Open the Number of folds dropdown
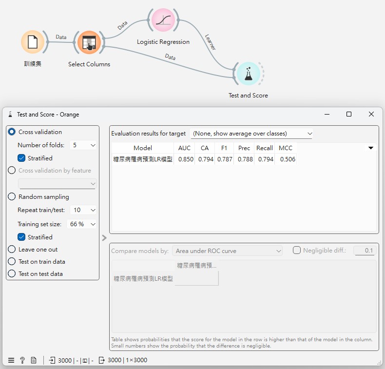This screenshot has height=369, width=385. pos(83,145)
